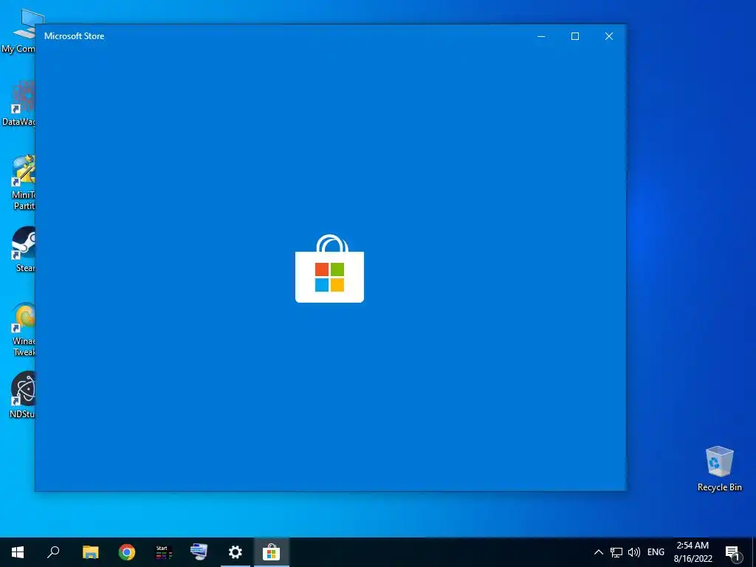Select the Winaero Tweaker desktop shortcut
The width and height of the screenshot is (756, 567).
click(23, 329)
